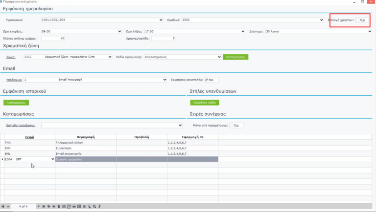This screenshot has width=376, height=212.
Task: Click the edit row pencil icon
Action: click(x=64, y=206)
